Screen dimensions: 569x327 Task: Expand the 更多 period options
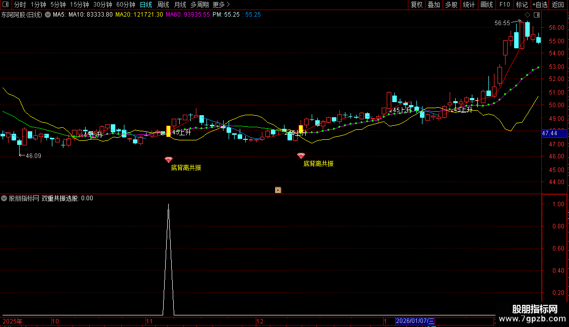222,5
